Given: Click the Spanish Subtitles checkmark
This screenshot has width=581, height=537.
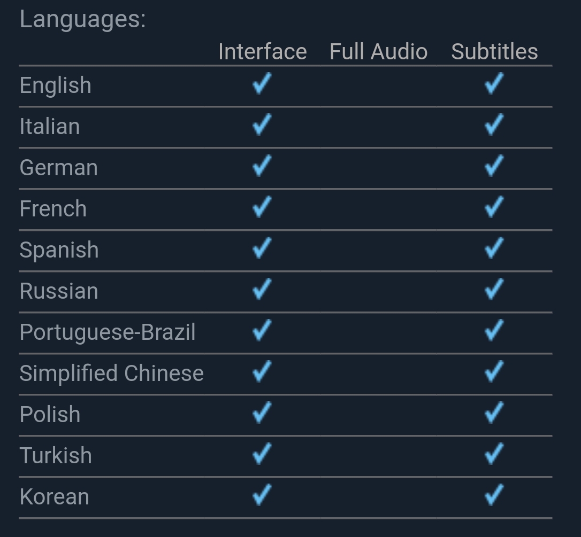Looking at the screenshot, I should click(494, 248).
